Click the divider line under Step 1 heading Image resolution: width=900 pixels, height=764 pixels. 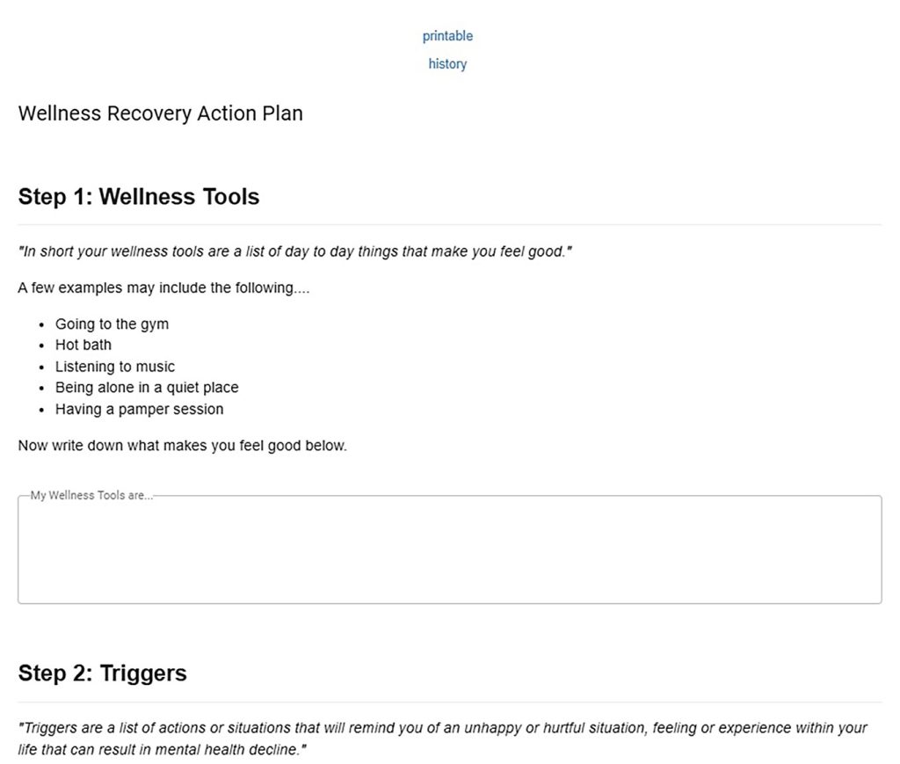449,225
